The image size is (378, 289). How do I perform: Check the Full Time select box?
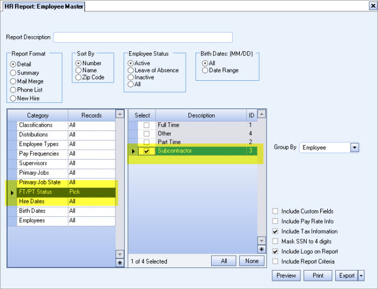pyautogui.click(x=146, y=125)
